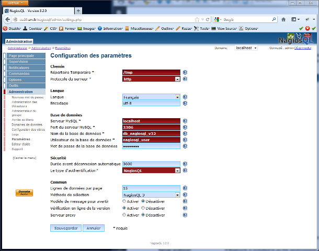Click the Donate PayPal button
319x251 pixels.
pyautogui.click(x=24, y=193)
